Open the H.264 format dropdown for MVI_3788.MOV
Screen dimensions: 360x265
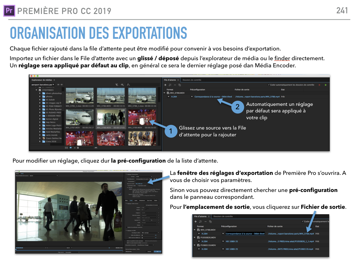tap(168, 97)
